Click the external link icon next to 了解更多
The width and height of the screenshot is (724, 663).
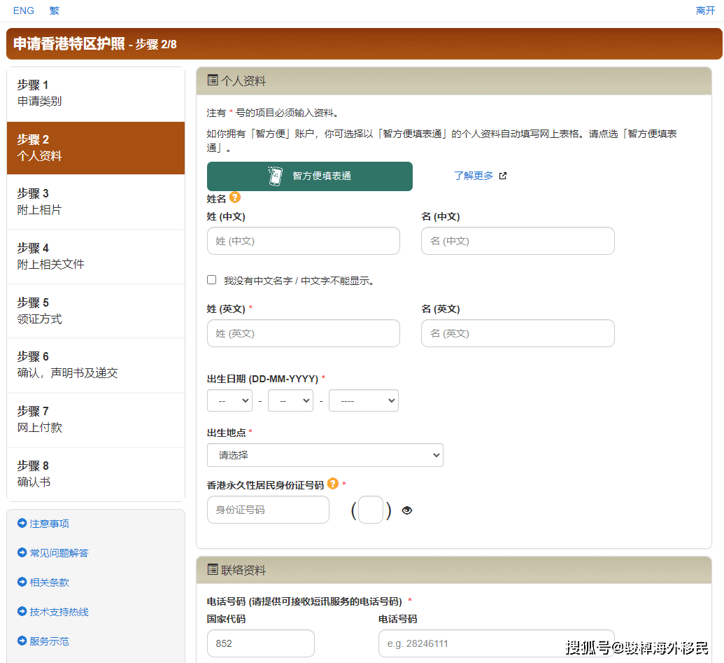point(502,176)
